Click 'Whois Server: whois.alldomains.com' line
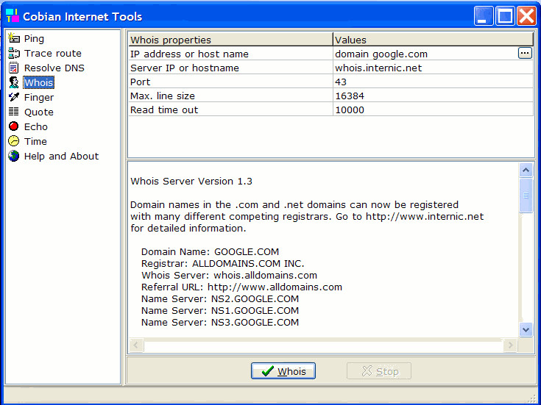 [229, 275]
